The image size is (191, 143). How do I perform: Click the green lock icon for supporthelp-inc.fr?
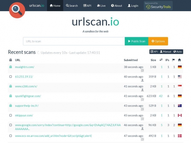(x=11, y=106)
